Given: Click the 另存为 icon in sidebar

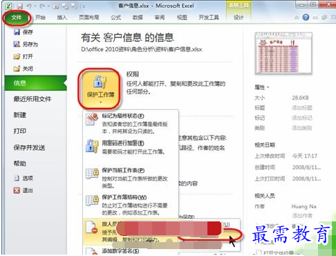Looking at the screenshot, I should (x=17, y=44).
